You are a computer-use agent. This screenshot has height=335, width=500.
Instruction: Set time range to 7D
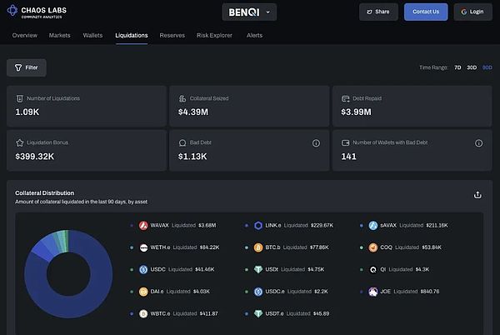click(x=457, y=67)
